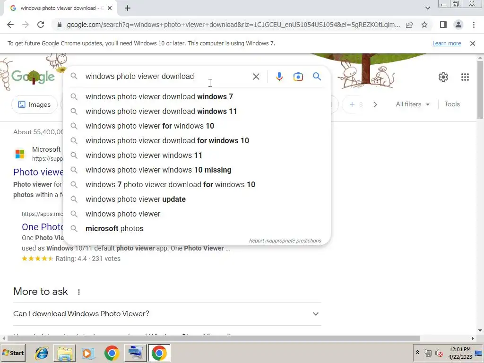Choose 'windows 7 photo viewer download' suggestion
Screen dimensions: 484x363
tap(197, 185)
